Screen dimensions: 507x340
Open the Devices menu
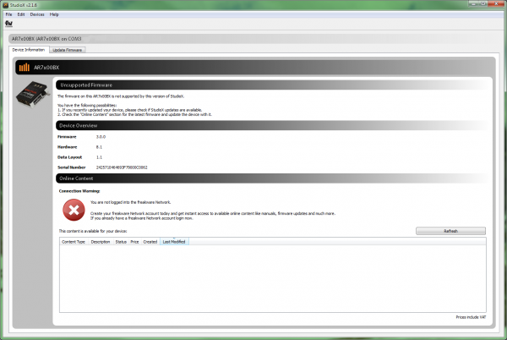click(x=37, y=14)
